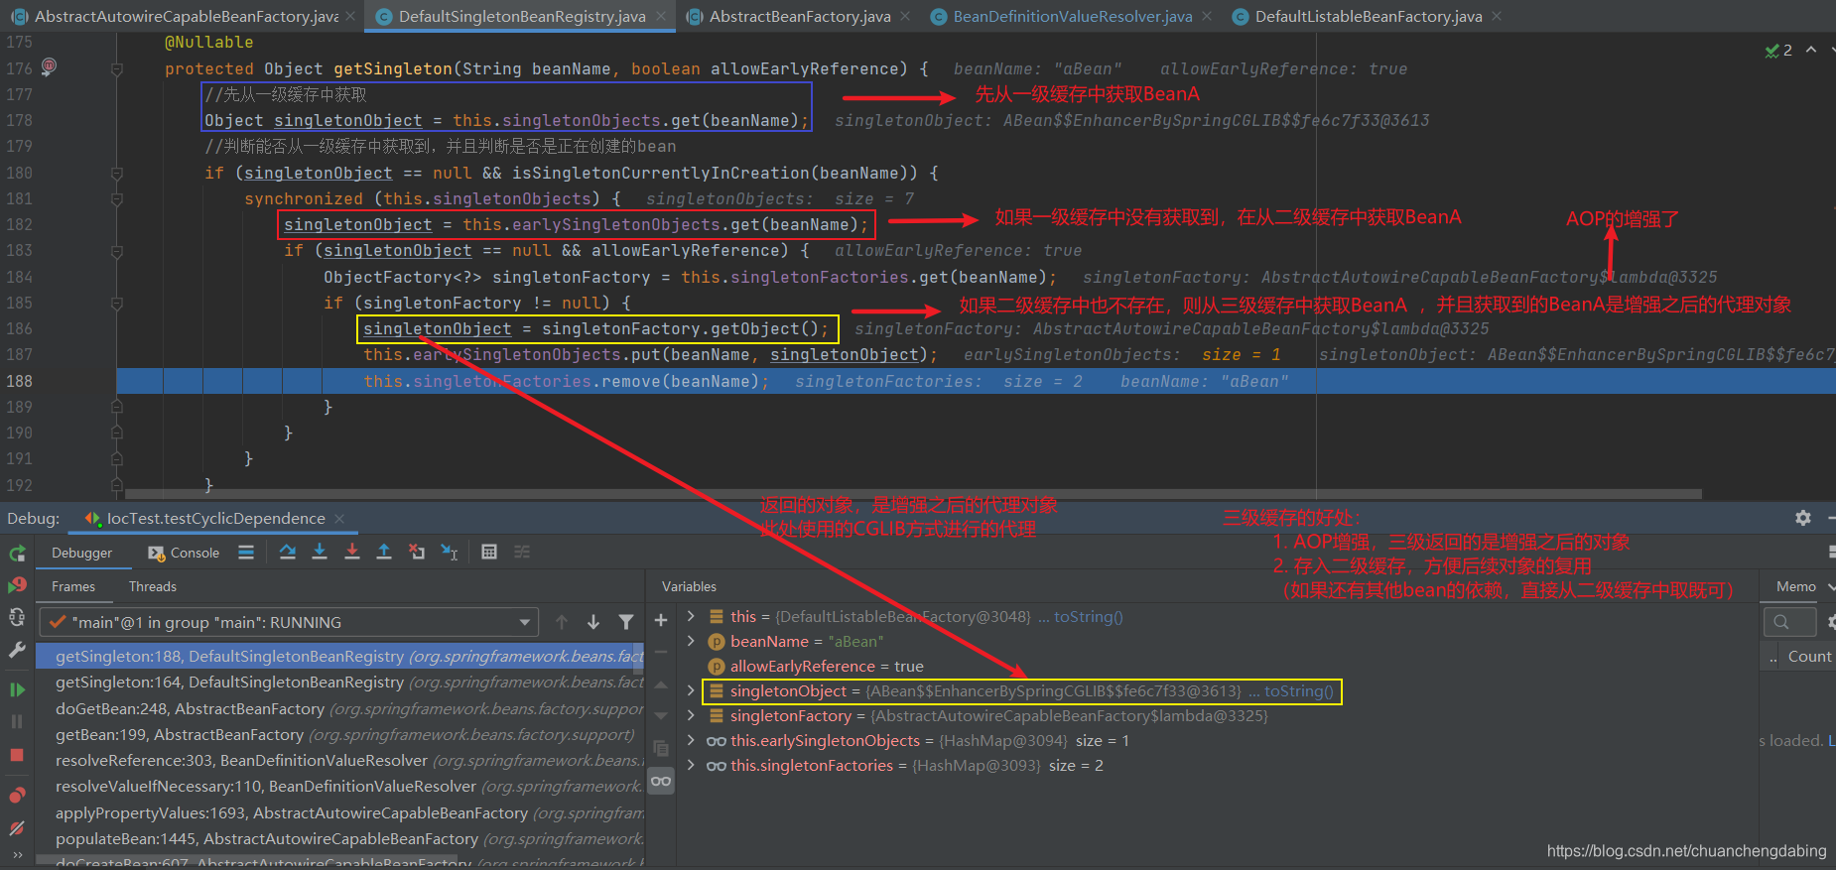Click the Next Frame down arrow
This screenshot has height=870, width=1836.
pos(593,622)
